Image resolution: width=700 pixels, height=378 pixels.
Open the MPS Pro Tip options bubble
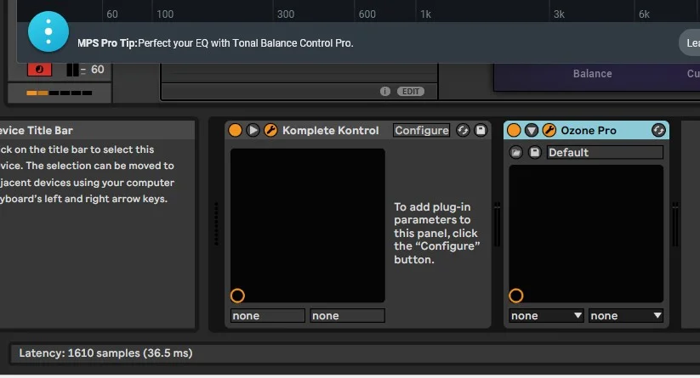48,31
